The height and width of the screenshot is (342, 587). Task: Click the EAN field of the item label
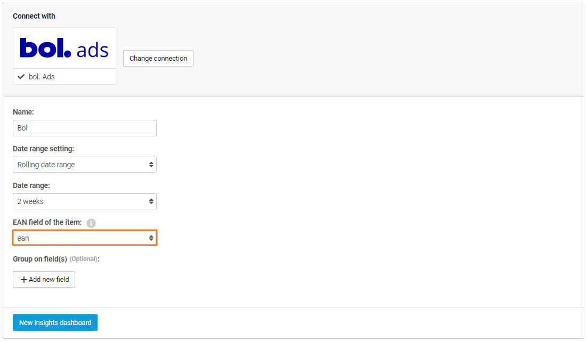47,222
